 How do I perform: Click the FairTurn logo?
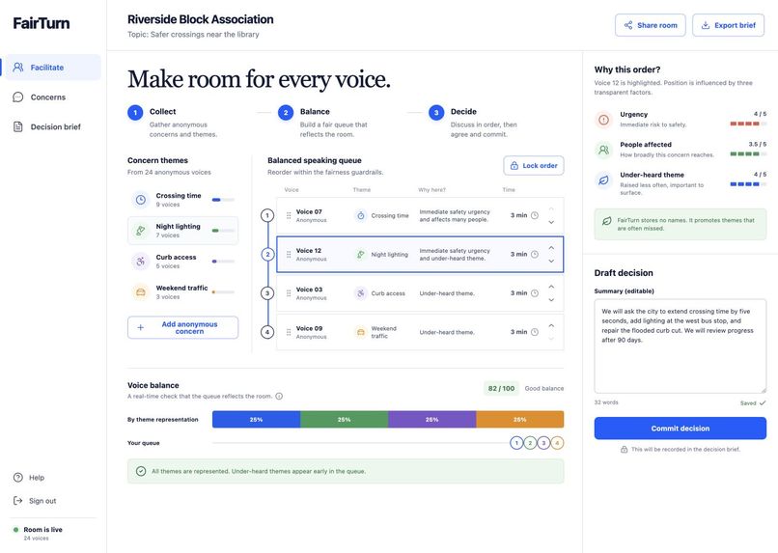[42, 23]
